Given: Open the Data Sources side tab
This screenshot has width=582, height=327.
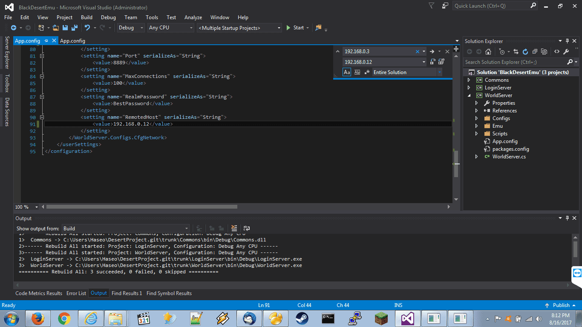Looking at the screenshot, I should click(7, 112).
